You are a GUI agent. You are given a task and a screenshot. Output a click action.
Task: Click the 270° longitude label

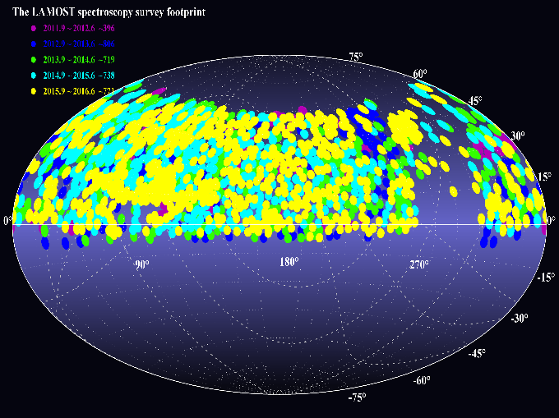(x=420, y=264)
